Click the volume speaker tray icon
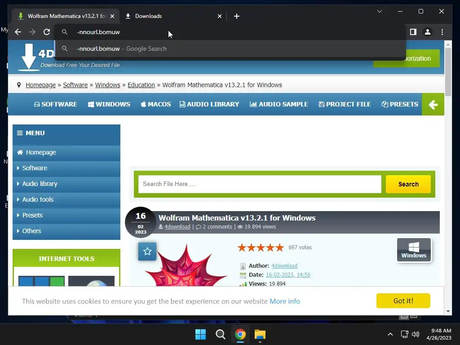 coord(416,334)
